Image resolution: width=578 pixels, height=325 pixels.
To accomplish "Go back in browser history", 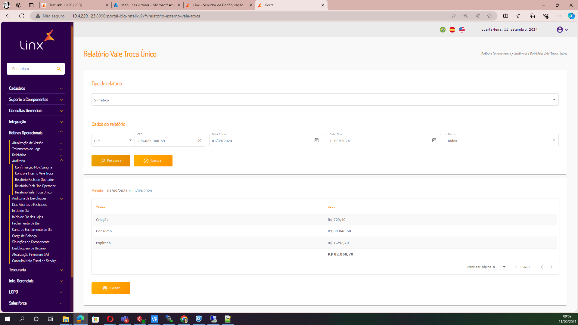I will (x=8, y=16).
